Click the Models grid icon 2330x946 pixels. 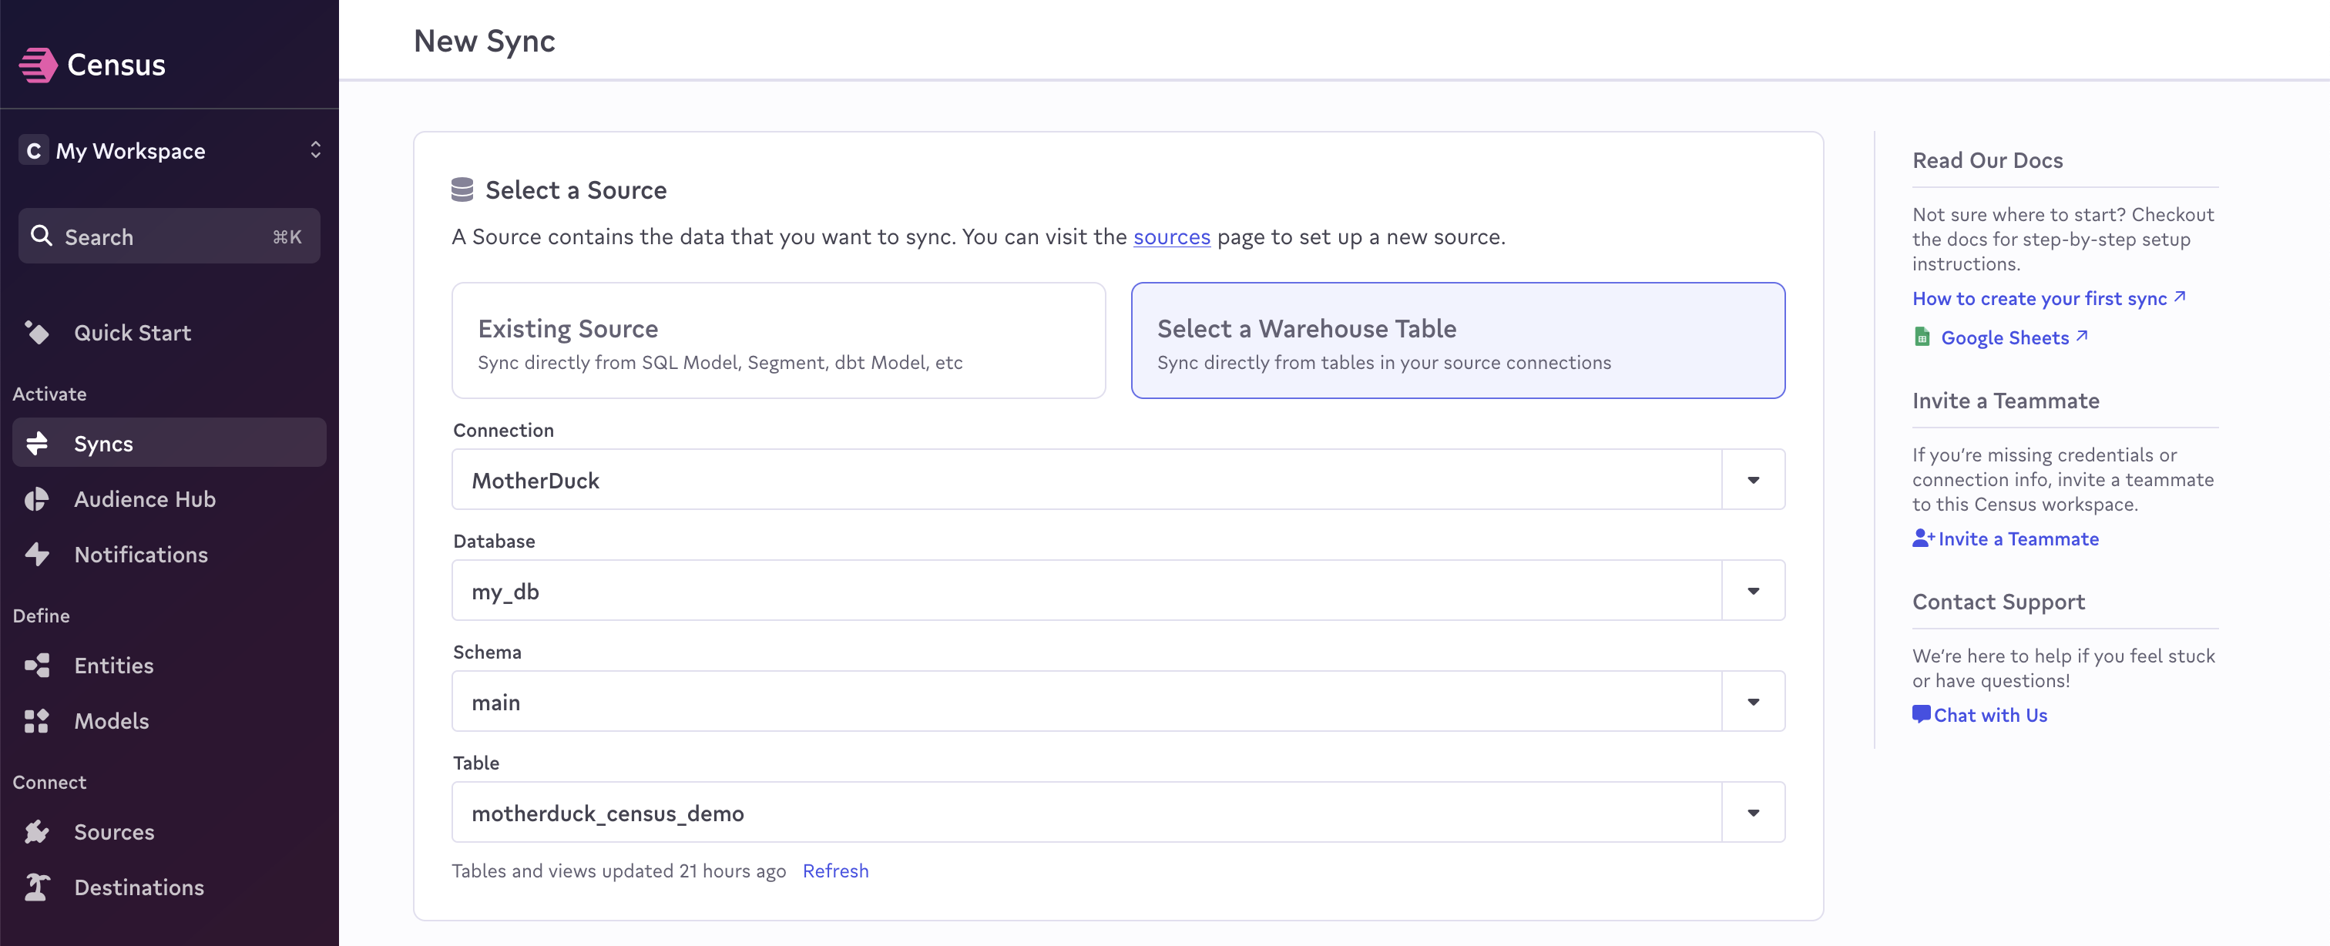point(37,721)
